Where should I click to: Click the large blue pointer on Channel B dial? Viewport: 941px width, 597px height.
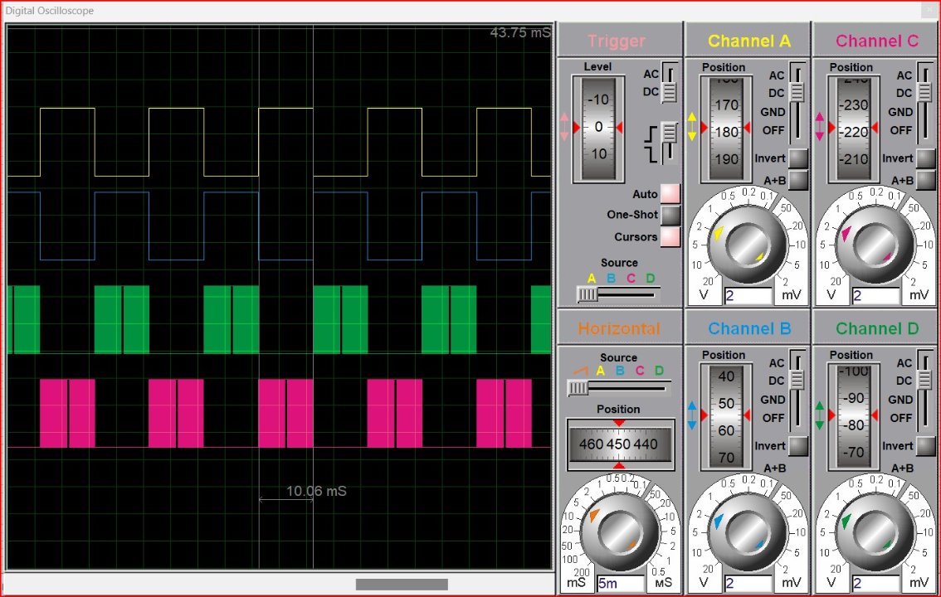719,521
